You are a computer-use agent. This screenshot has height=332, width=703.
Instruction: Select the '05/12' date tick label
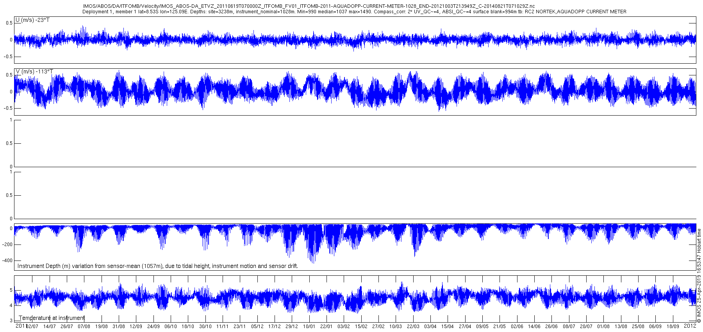[257, 327]
